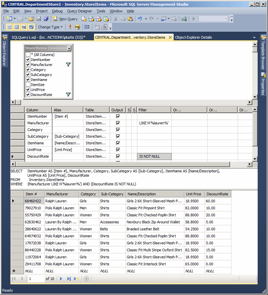The height and width of the screenshot is (295, 268).
Task: Click the Undo arrow icon
Action: [x=140, y=19]
